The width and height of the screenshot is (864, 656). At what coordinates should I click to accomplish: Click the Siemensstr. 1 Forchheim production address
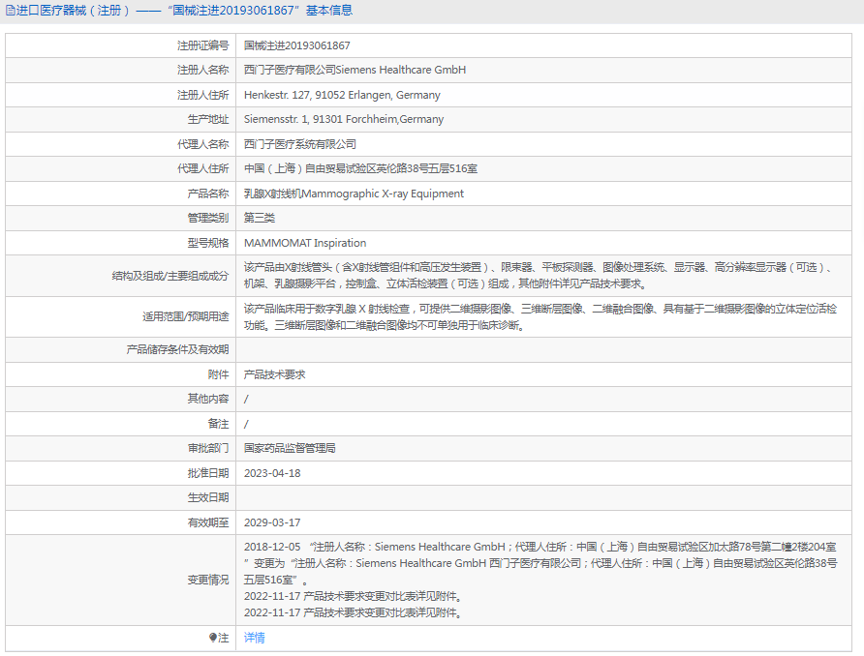[343, 120]
